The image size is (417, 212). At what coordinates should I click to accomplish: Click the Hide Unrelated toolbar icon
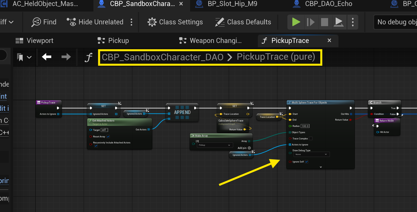coord(71,22)
